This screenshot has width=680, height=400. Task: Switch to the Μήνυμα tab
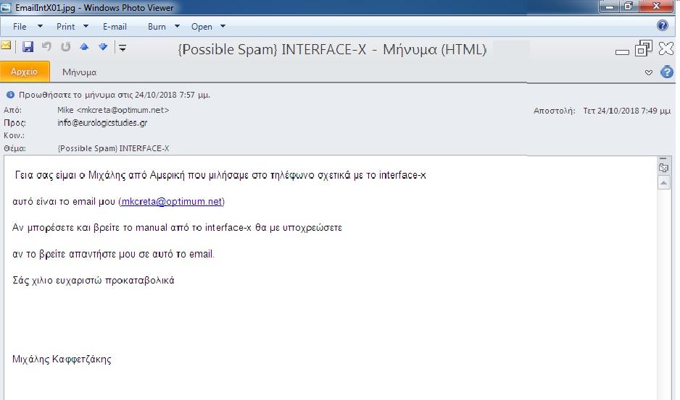pyautogui.click(x=79, y=72)
